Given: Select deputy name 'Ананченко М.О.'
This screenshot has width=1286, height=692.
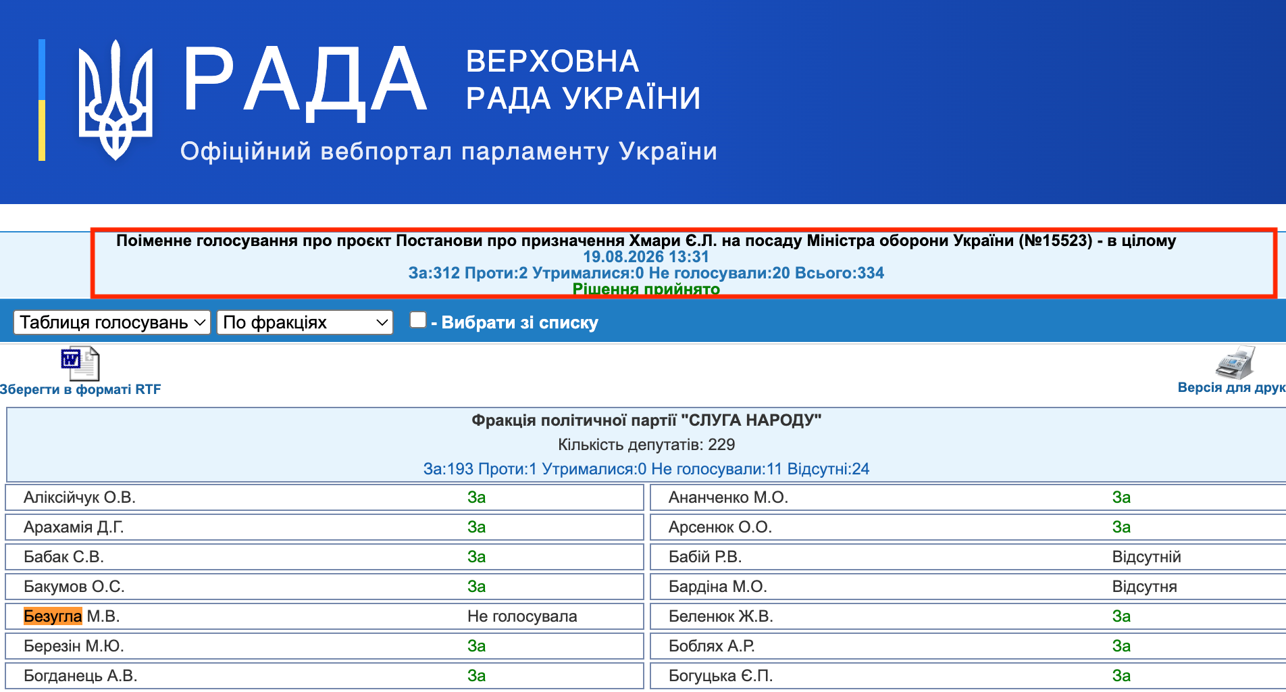Looking at the screenshot, I should pos(728,497).
